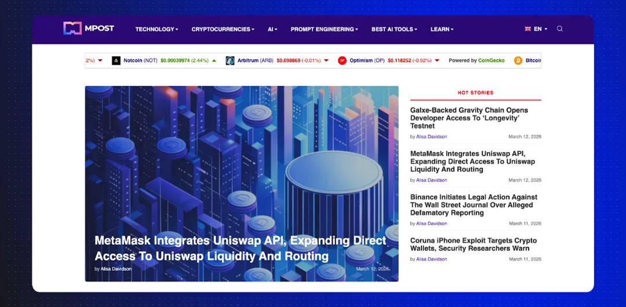Click Alisa Davidson on the featured image
626x307 pixels.
[x=116, y=269]
